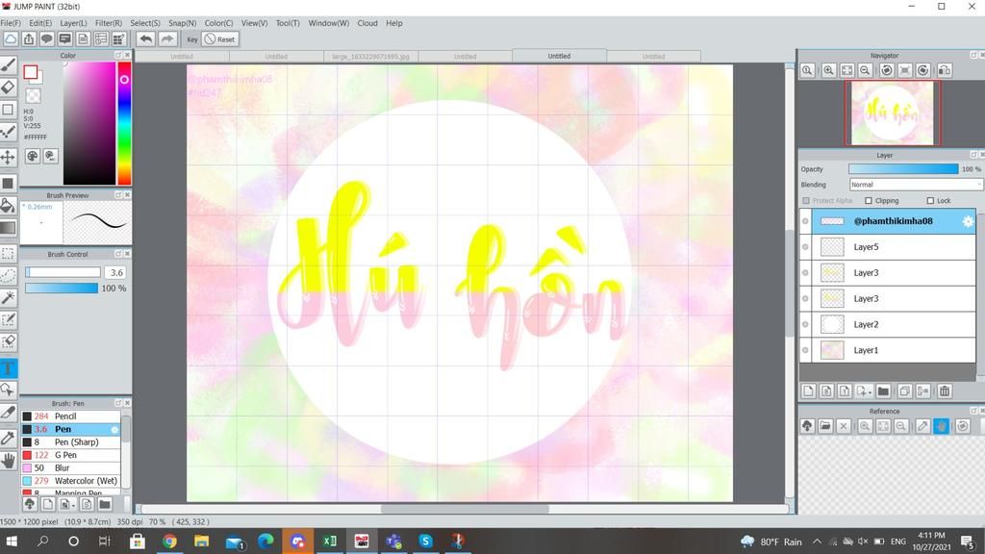This screenshot has height=554, width=985.
Task: Create new layer in Layer panel
Action: (x=808, y=391)
